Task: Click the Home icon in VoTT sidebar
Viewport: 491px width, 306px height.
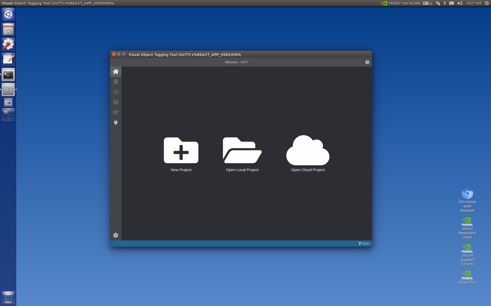Action: (116, 72)
